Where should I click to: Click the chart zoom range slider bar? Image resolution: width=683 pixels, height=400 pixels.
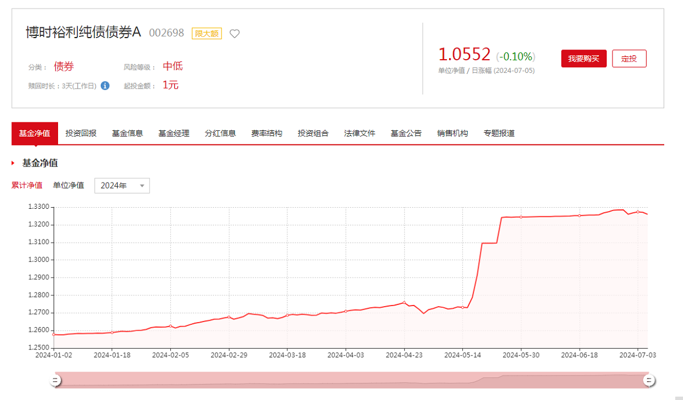click(x=351, y=380)
